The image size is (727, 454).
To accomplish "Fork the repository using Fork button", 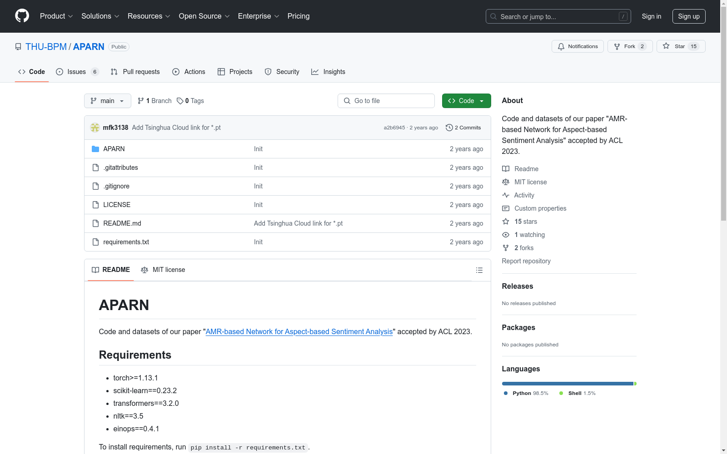I will 630,46.
